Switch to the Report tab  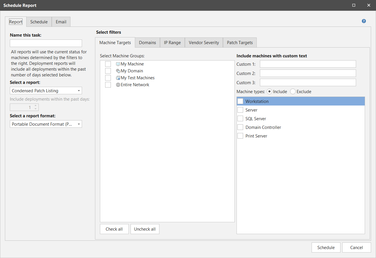coord(16,22)
